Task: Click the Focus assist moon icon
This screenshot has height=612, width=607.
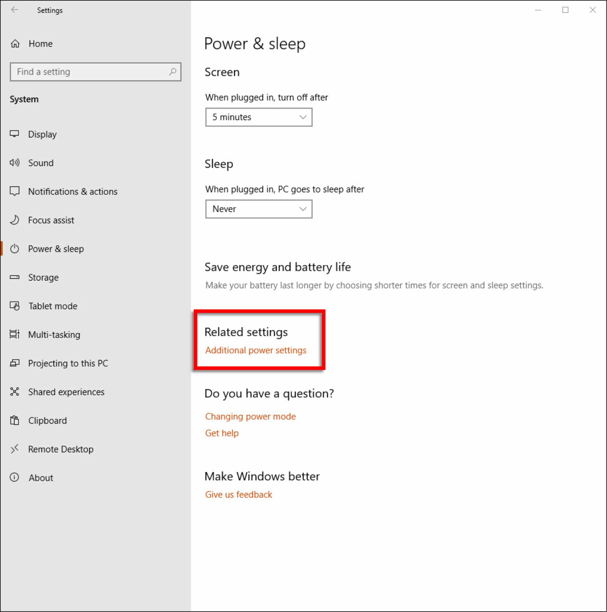Action: [x=14, y=220]
